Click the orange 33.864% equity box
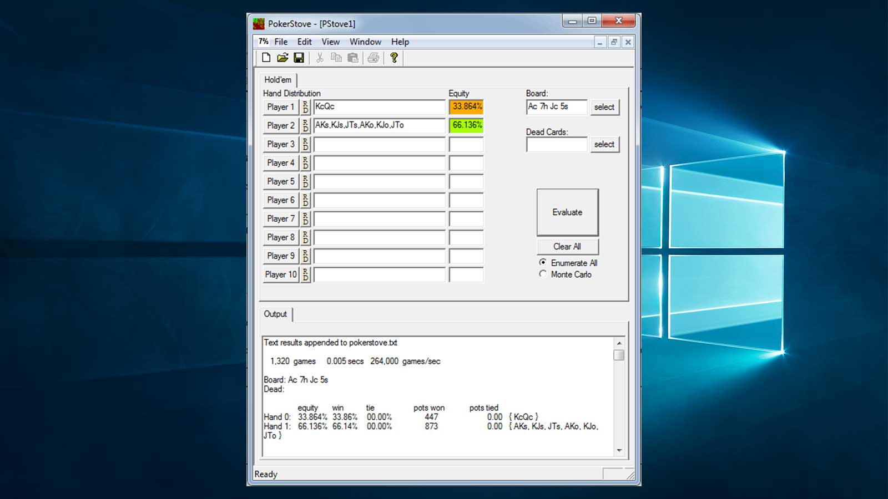Screen dimensions: 888x499 pyautogui.click(x=466, y=107)
